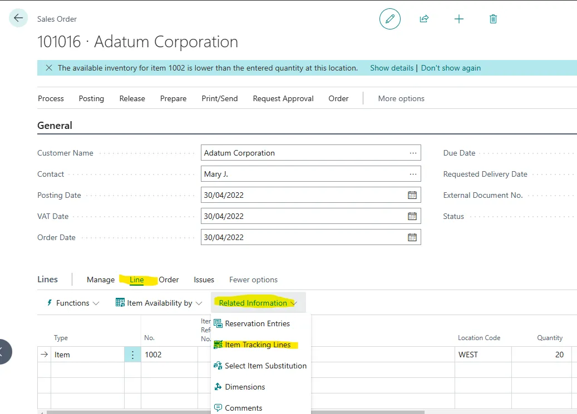Open Contact lookup ellipsis
This screenshot has height=414, width=577.
(413, 174)
